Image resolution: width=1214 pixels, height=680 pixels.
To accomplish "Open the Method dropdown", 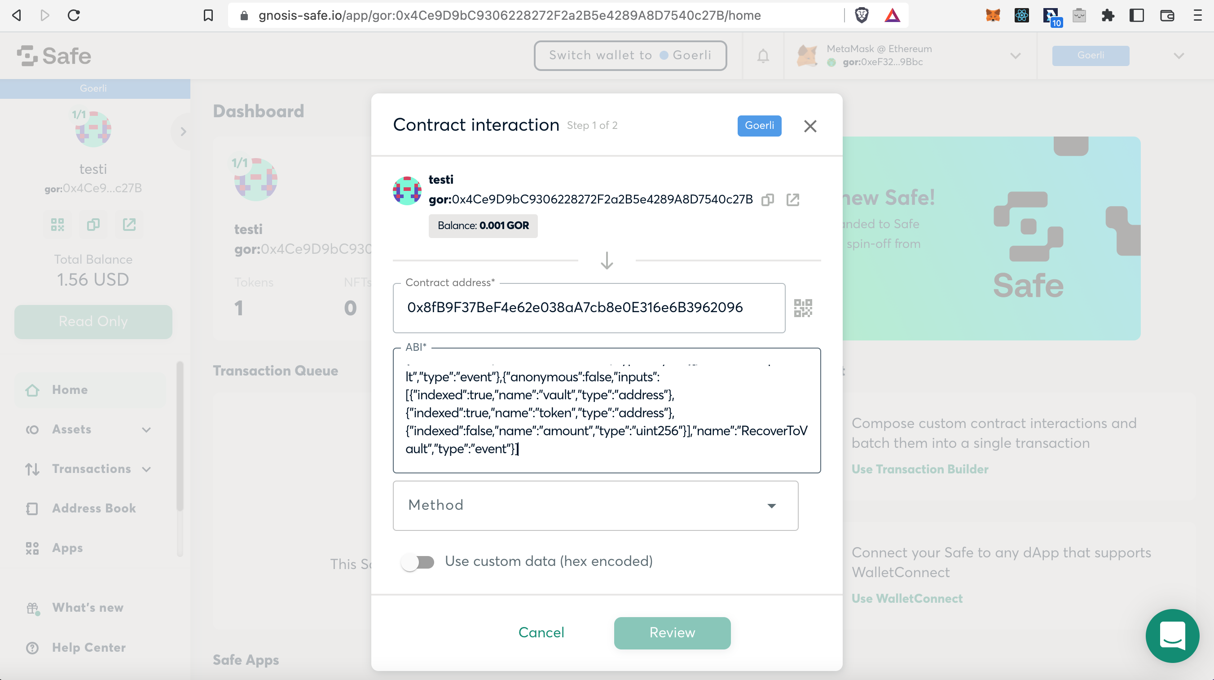I will (x=595, y=505).
